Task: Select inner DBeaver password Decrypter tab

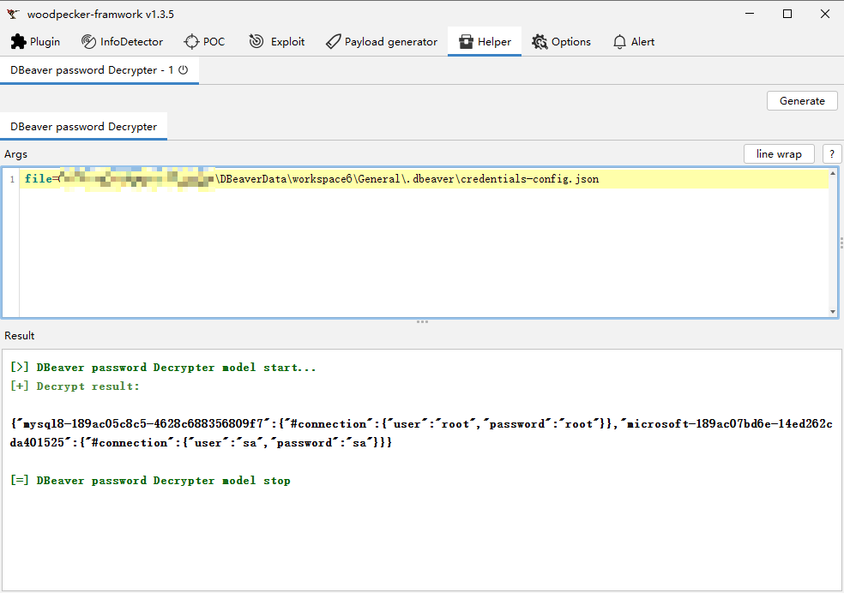Action: click(x=83, y=126)
